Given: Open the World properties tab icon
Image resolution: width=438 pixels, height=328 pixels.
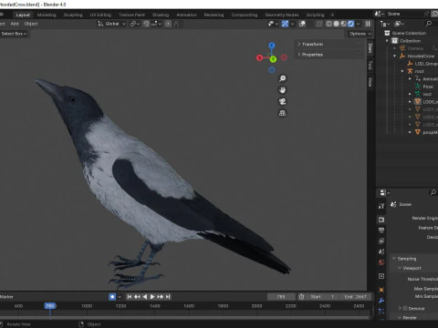Looking at the screenshot, I should pos(381,262).
